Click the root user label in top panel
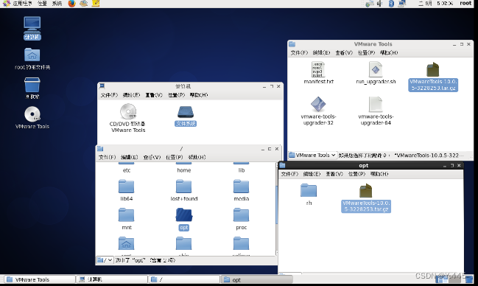Image resolution: width=478 pixels, height=286 pixels. pos(465,4)
